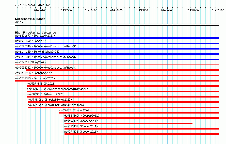Click ruler position 61430500
The image size is (226, 144).
(x=66, y=10)
